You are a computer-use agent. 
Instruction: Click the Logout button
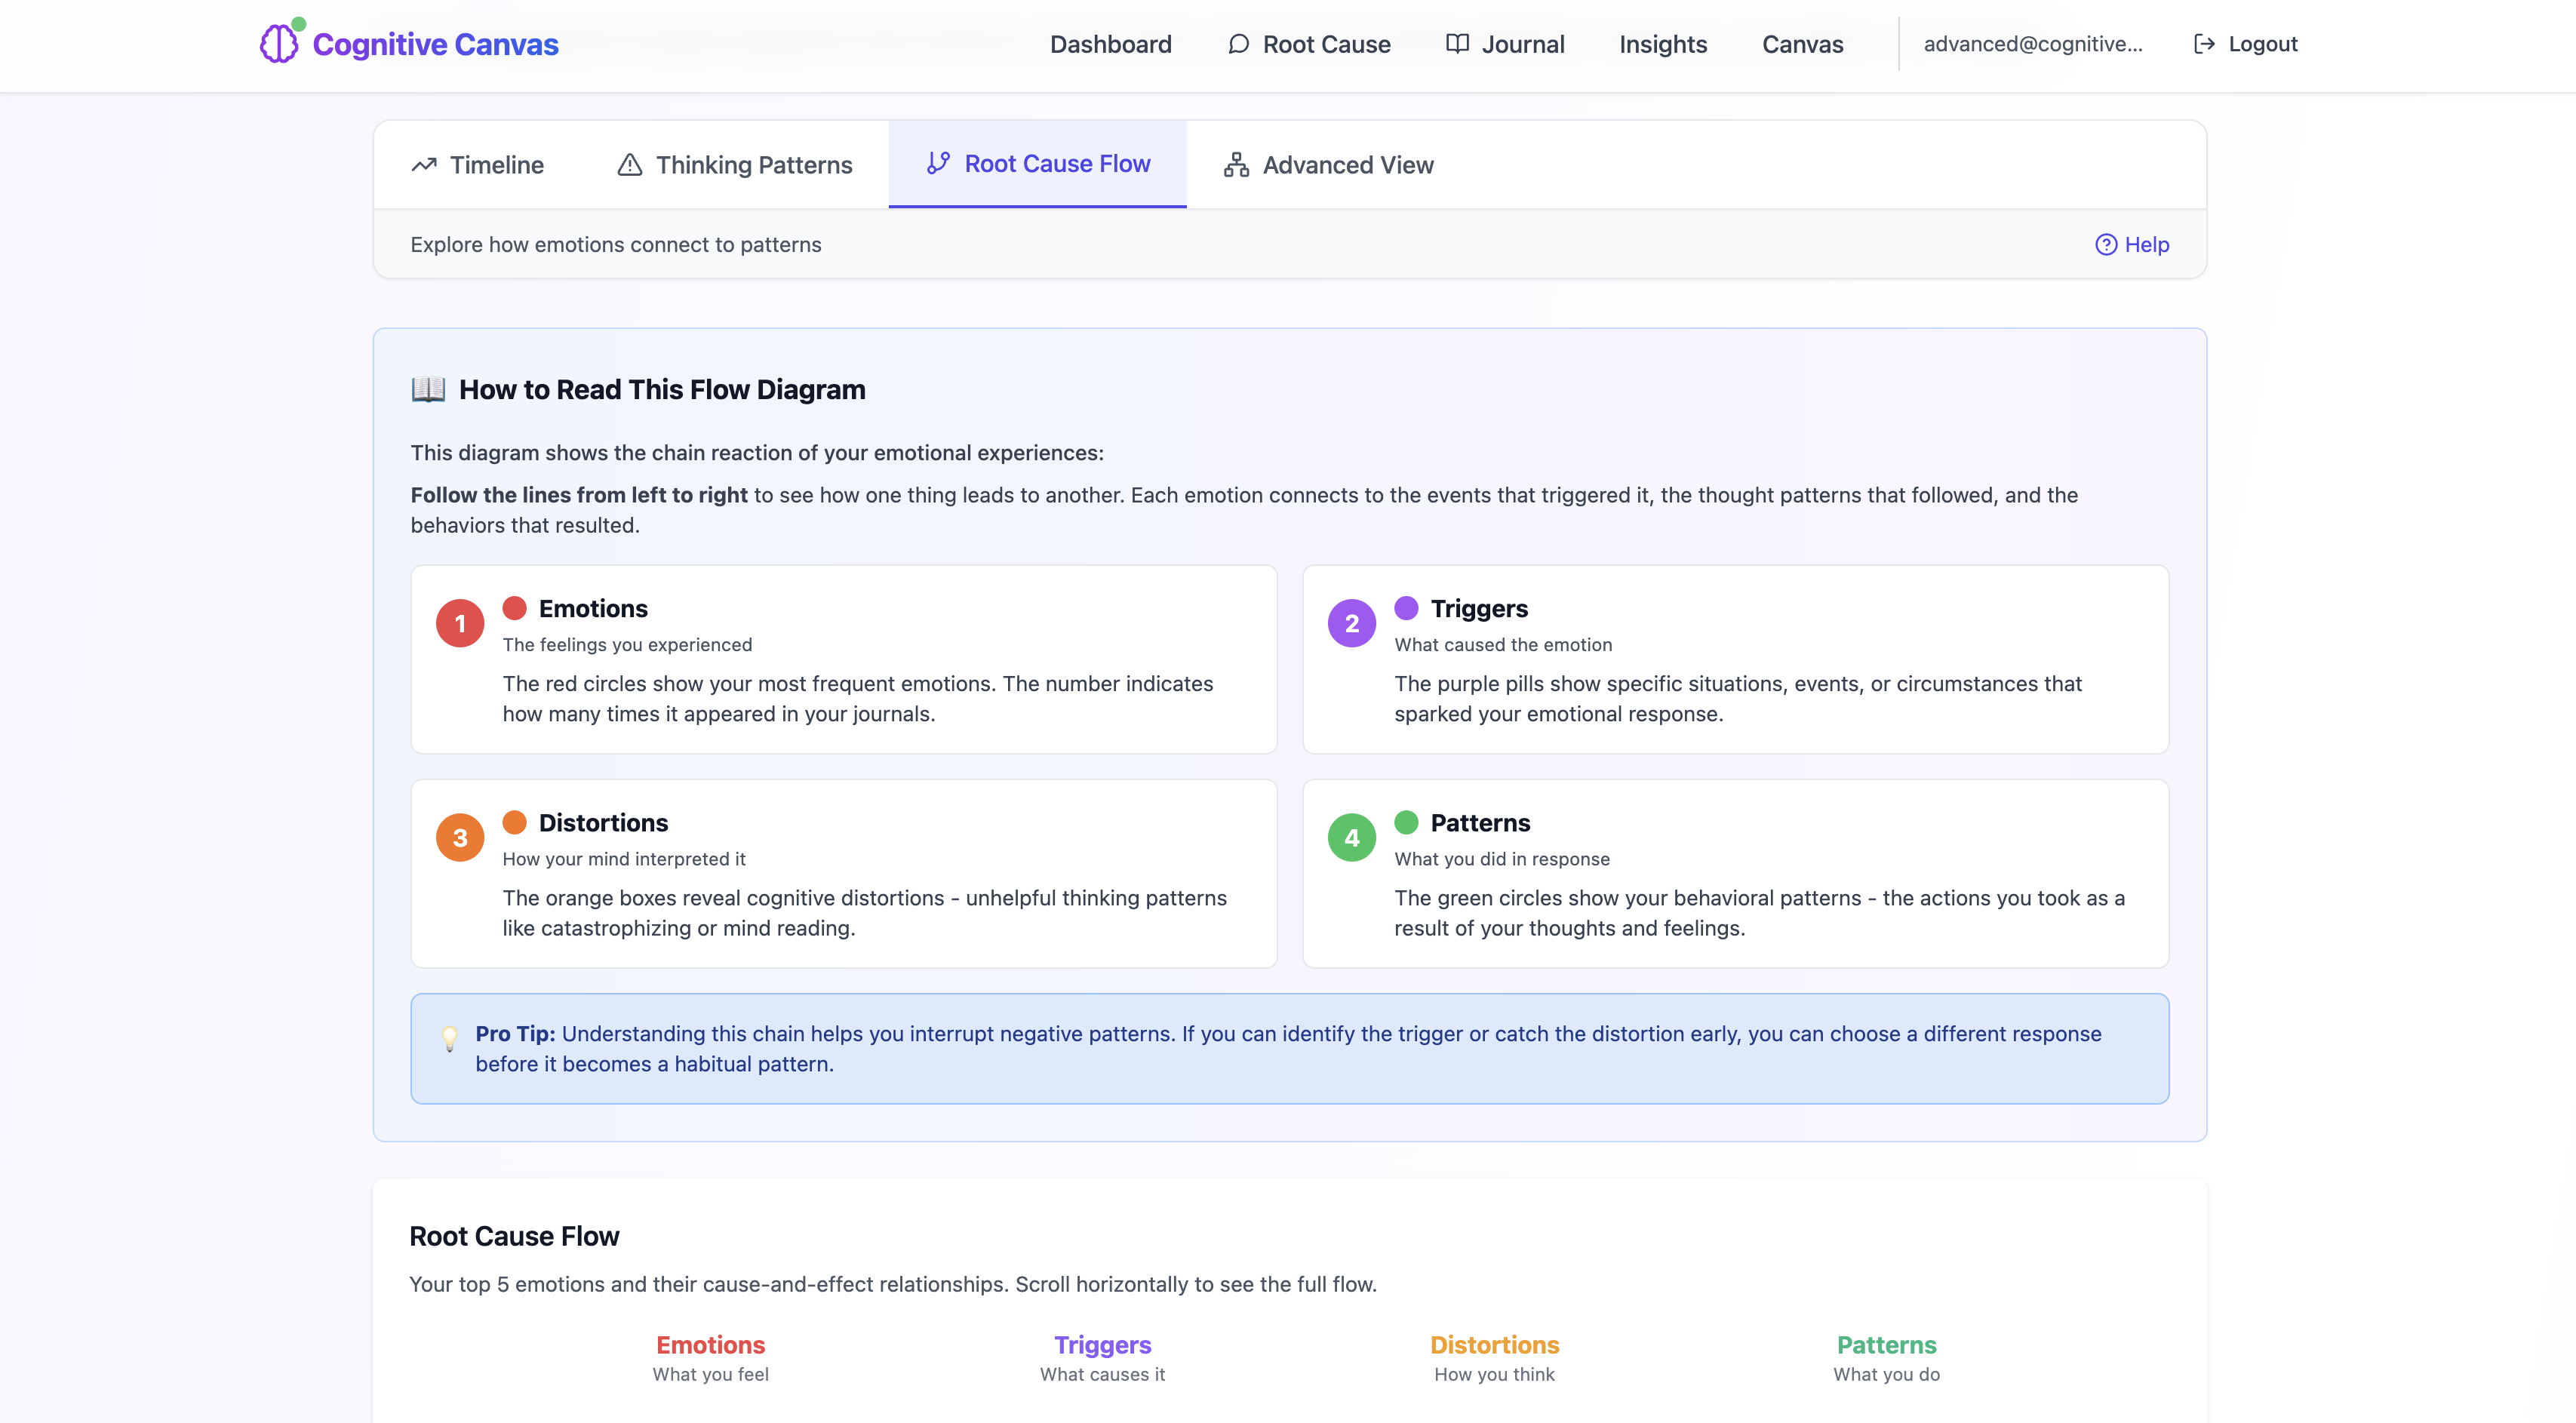coord(2262,44)
